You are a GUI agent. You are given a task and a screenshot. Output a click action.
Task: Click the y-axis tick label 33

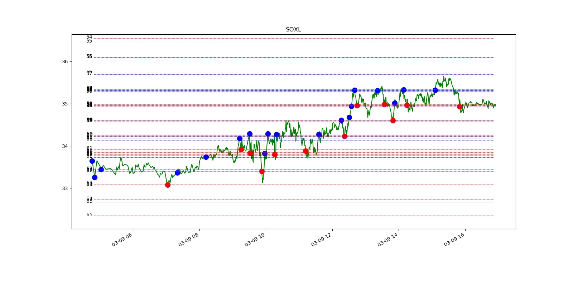coord(65,188)
